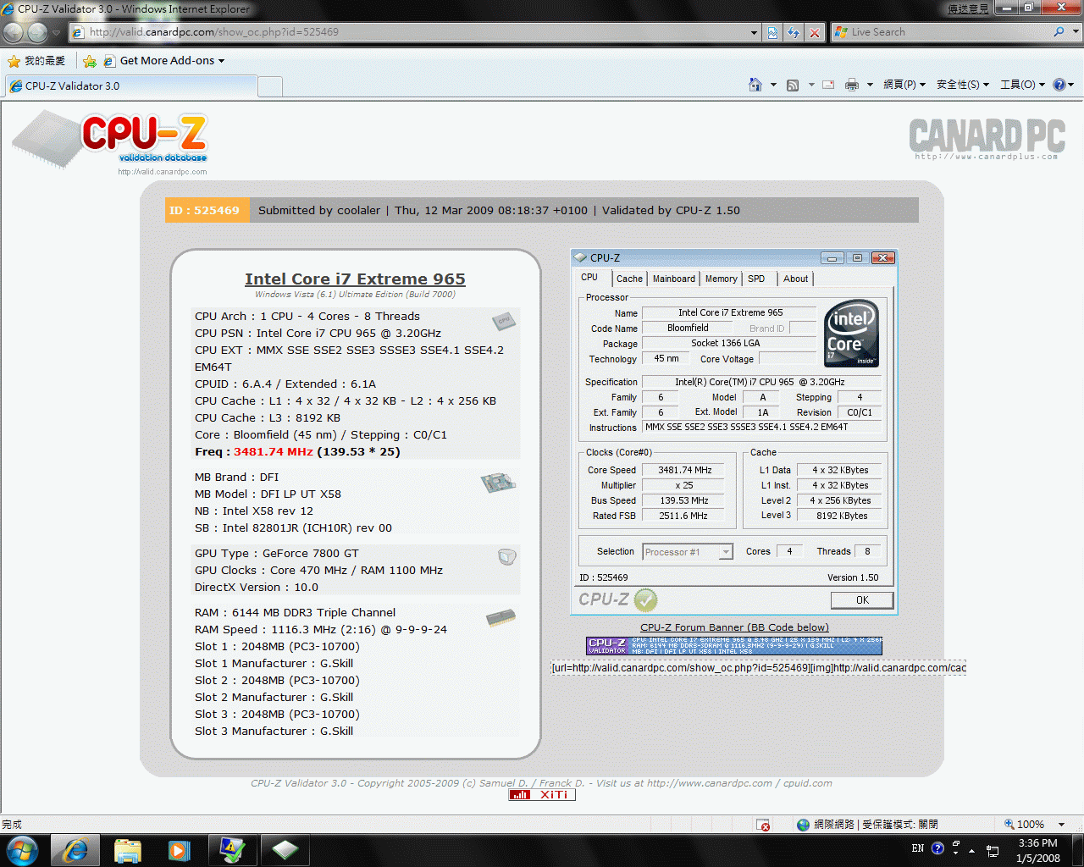
Task: Click the taskbar clock showing 3:36 PM
Action: [1037, 850]
